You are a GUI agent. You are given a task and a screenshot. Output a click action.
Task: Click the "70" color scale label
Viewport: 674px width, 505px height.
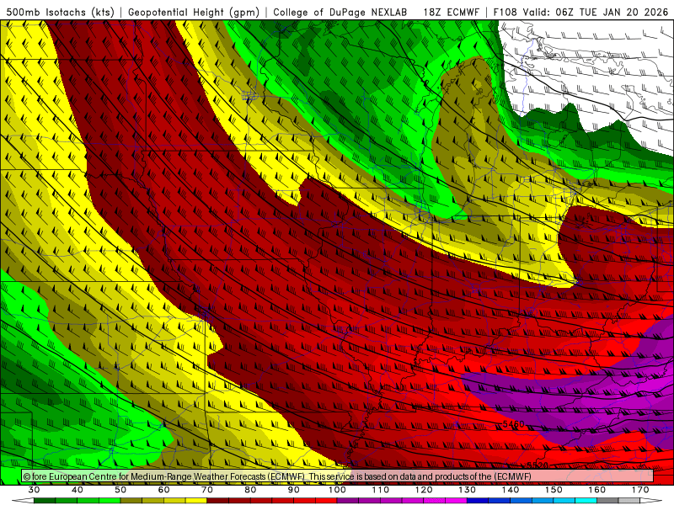point(207,490)
